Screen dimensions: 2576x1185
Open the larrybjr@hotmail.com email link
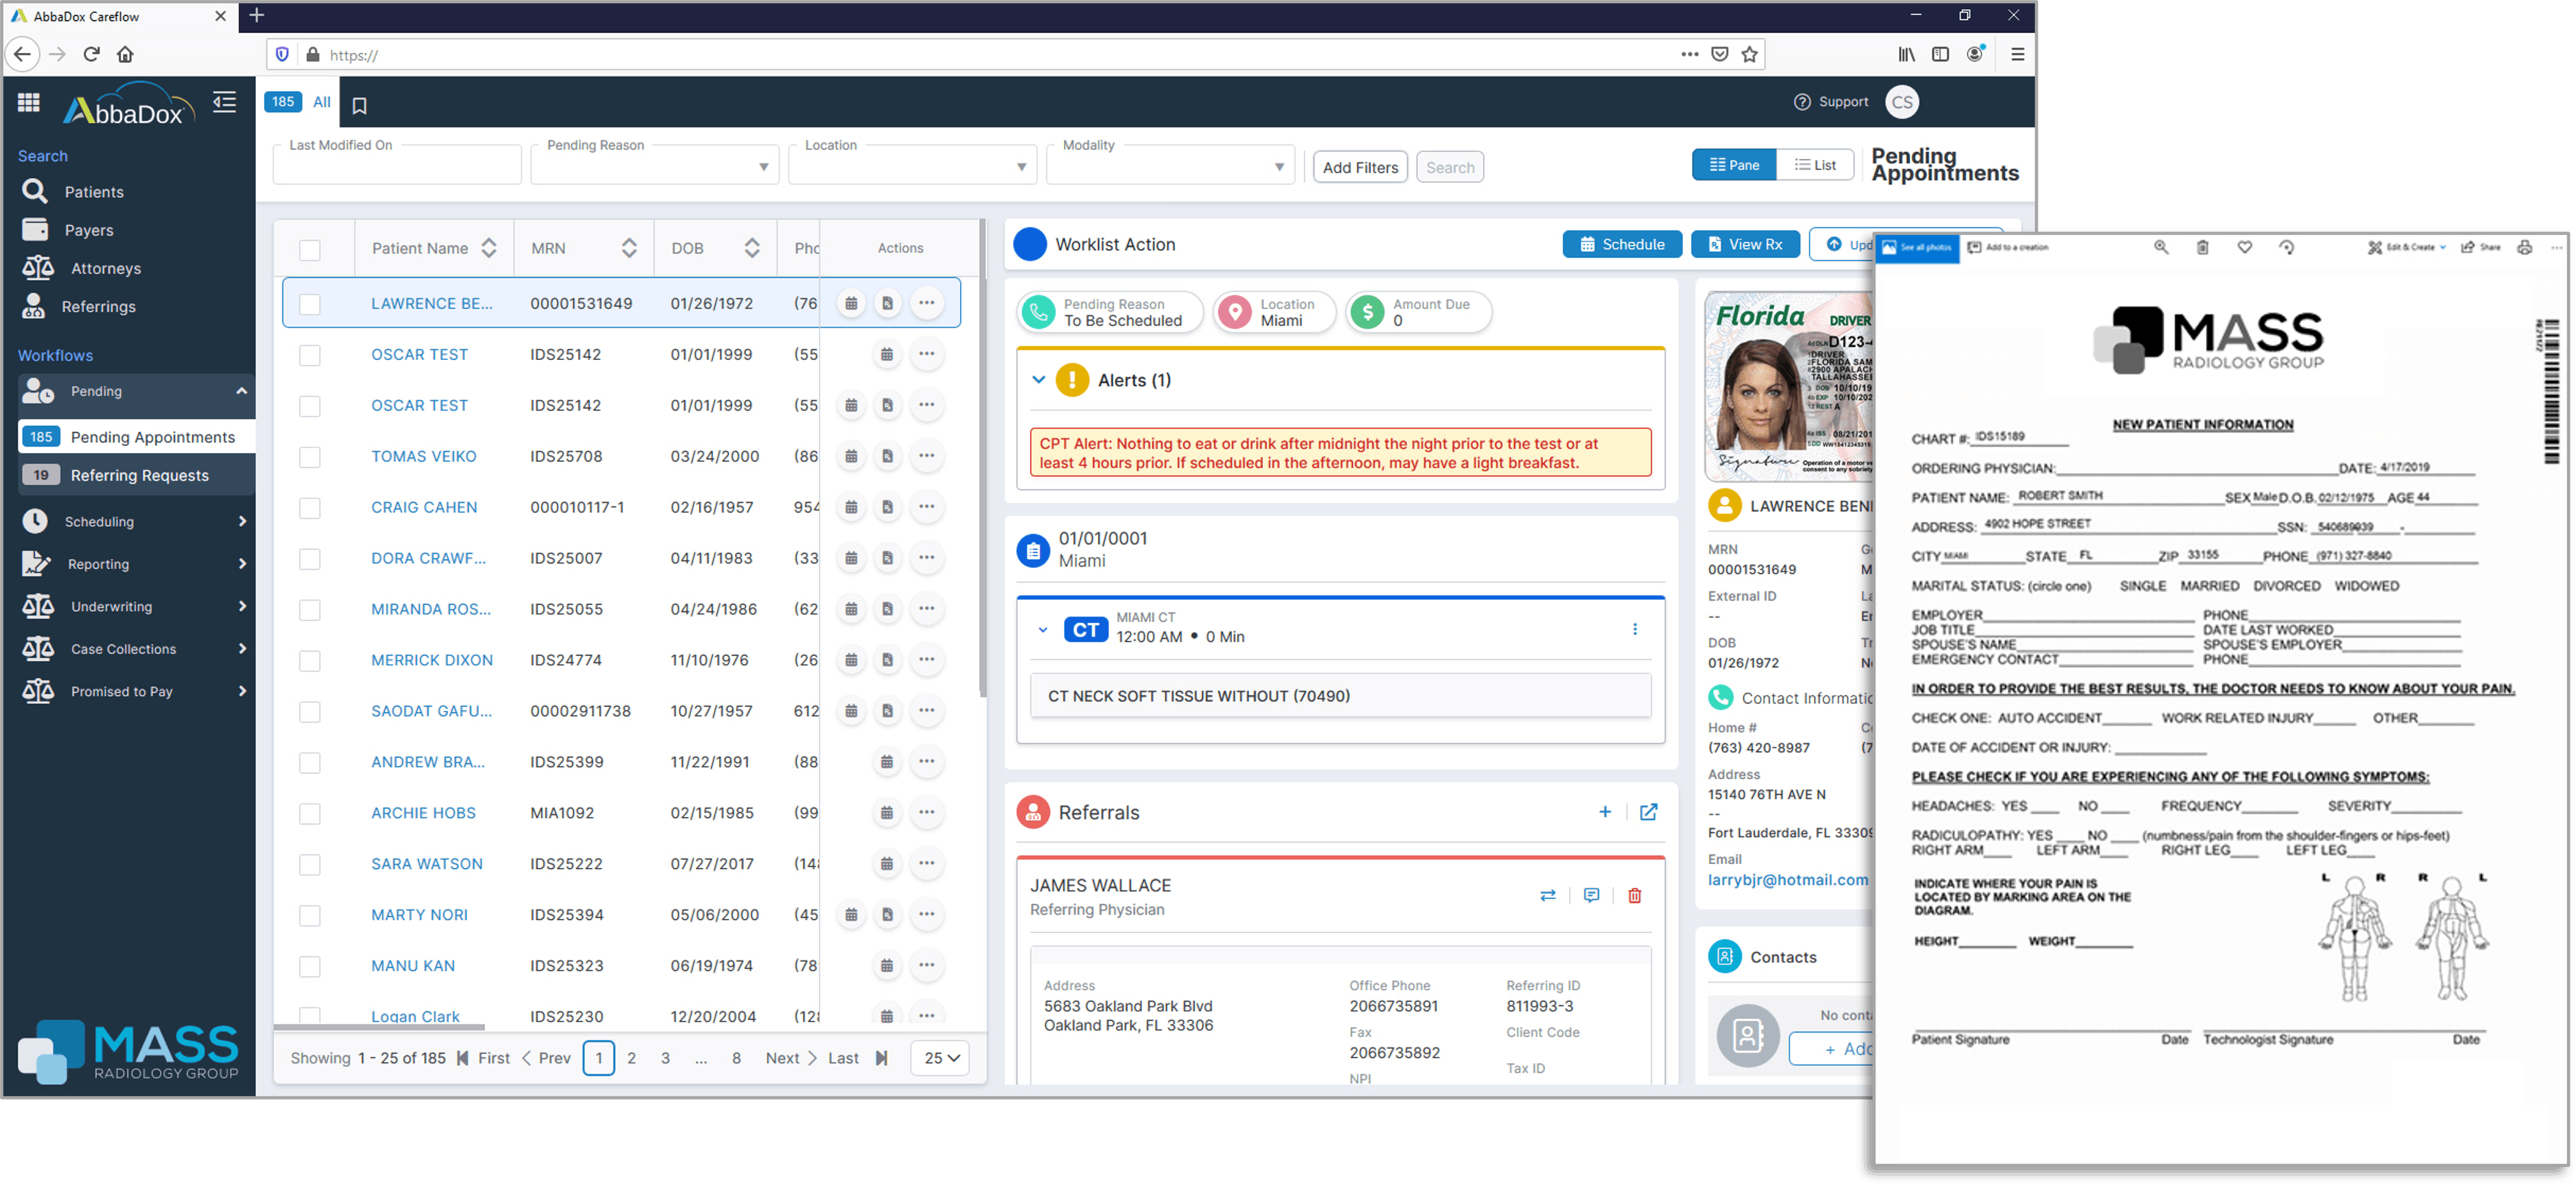tap(1787, 880)
